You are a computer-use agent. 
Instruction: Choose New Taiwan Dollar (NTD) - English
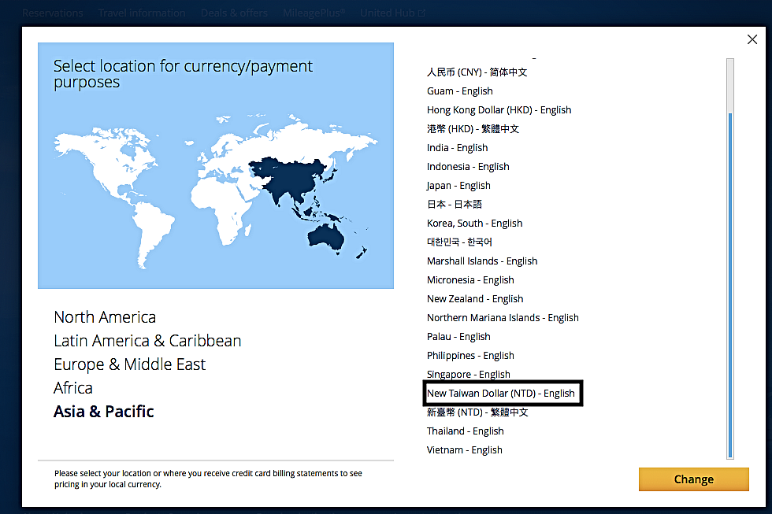point(501,394)
